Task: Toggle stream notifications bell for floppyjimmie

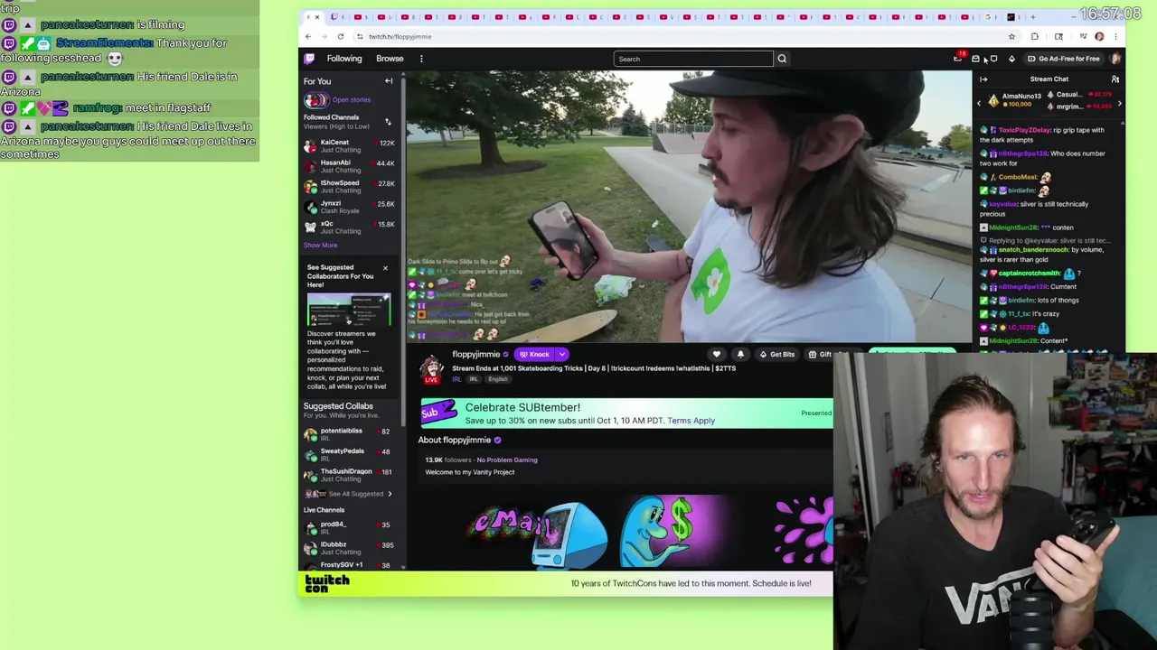Action: click(740, 355)
